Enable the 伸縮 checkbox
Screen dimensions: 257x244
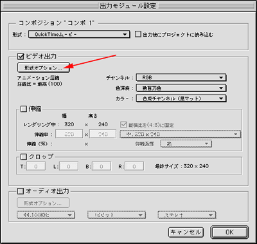[24, 109]
